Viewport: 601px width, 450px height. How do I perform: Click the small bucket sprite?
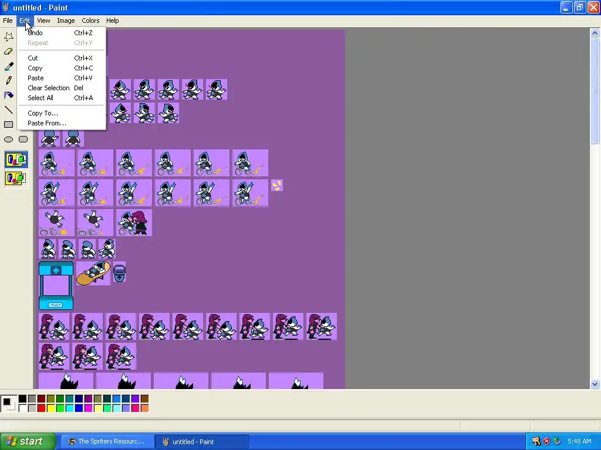pos(120,272)
